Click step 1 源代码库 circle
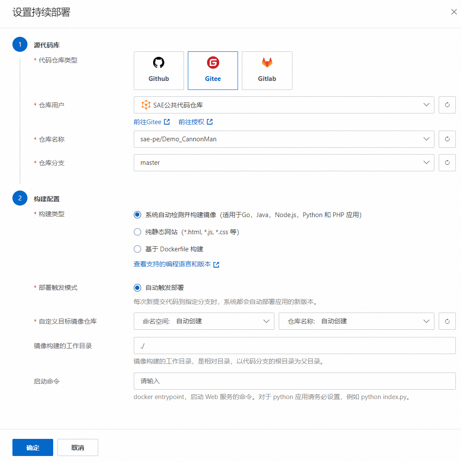Viewport: 461px width, 462px height. tap(20, 45)
